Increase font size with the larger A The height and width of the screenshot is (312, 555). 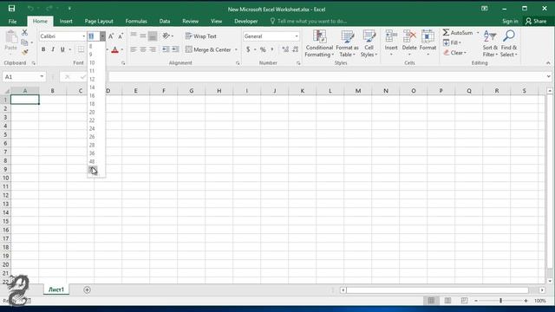[x=111, y=36]
